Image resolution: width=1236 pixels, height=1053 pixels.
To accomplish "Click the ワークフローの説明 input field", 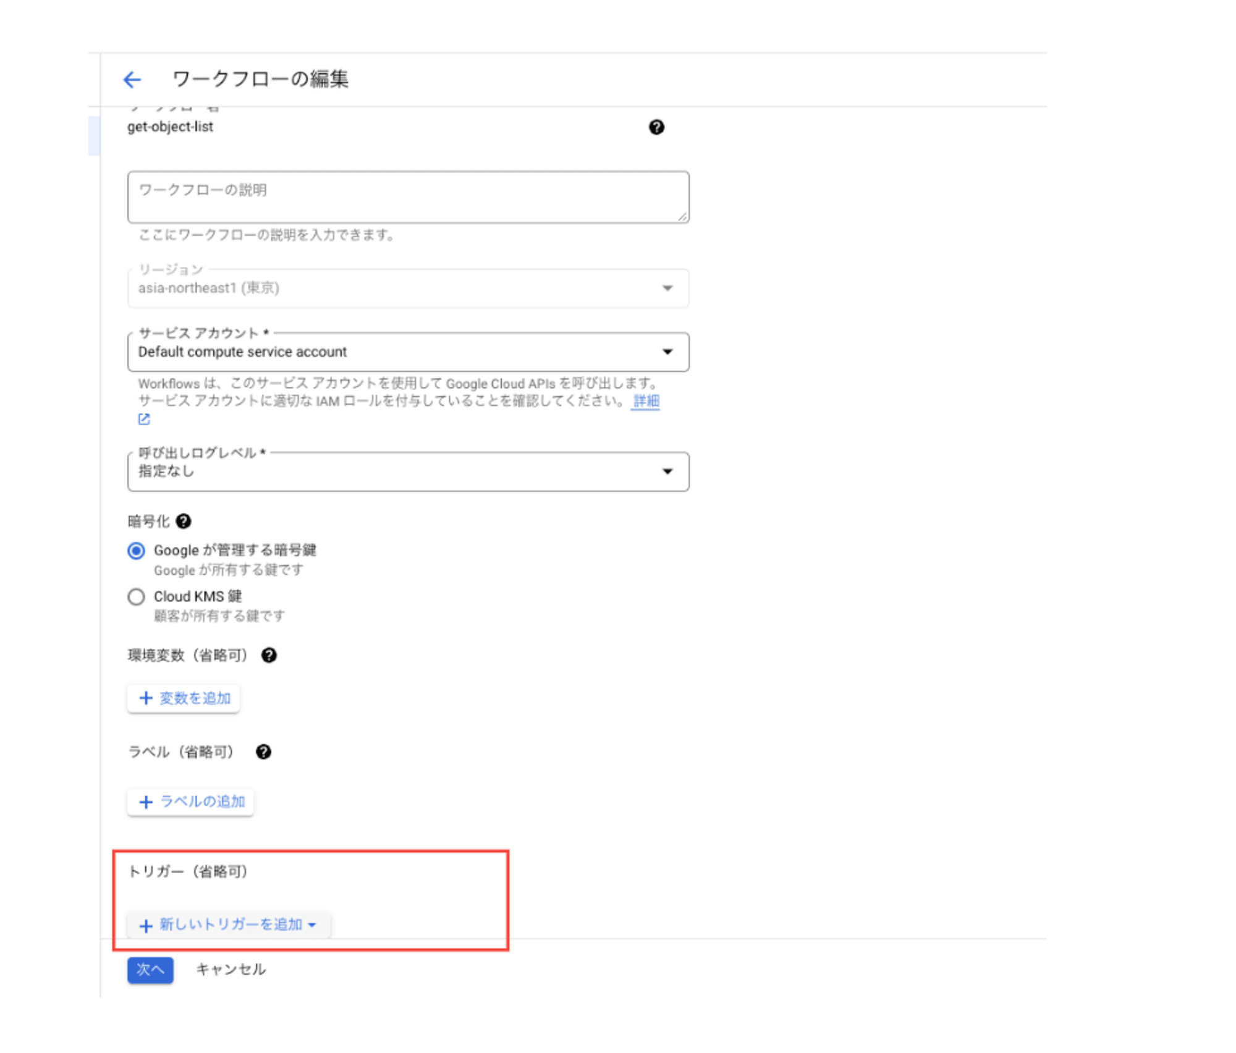I will (x=405, y=195).
